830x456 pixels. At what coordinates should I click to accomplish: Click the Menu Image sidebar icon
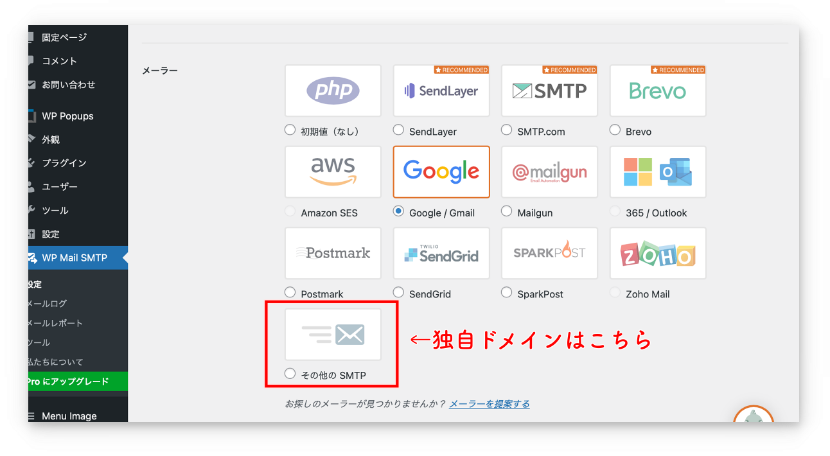[31, 416]
